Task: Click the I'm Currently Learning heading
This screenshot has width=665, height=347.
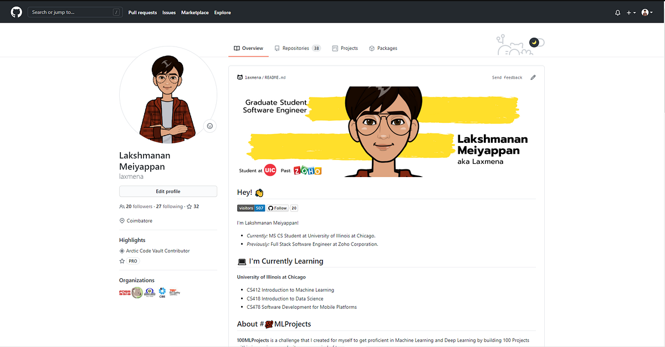Action: click(x=280, y=261)
